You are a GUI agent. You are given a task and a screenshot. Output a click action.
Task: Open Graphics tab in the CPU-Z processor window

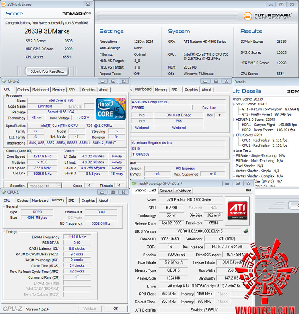point(88,90)
